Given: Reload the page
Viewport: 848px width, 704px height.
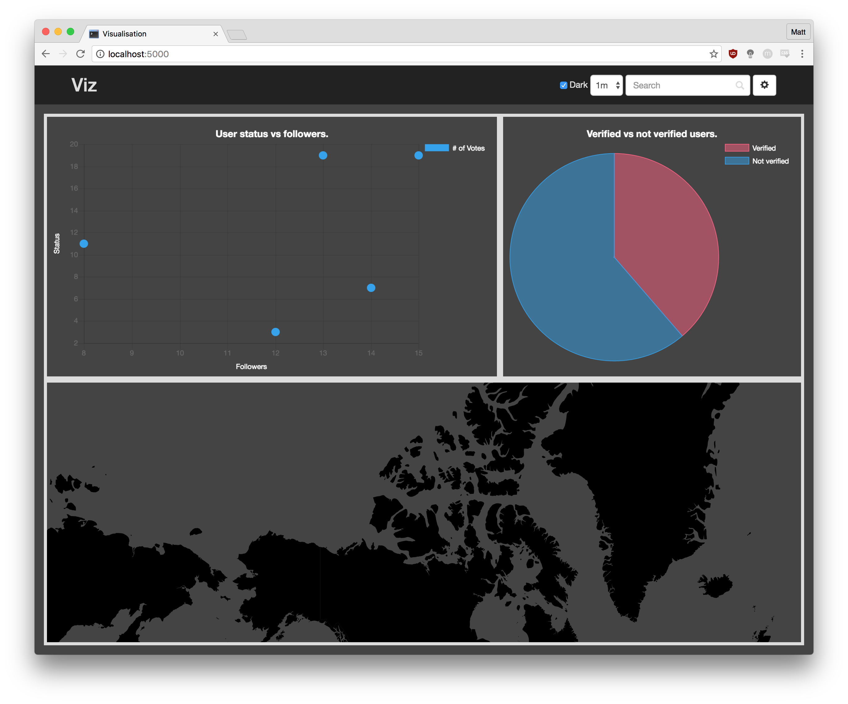Looking at the screenshot, I should [x=80, y=54].
